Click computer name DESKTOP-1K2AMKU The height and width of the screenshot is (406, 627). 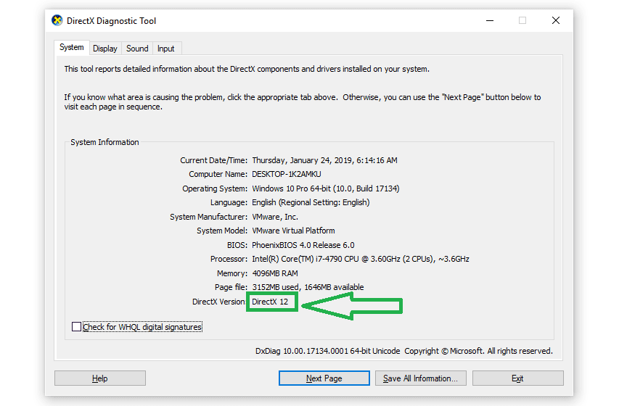tap(287, 174)
